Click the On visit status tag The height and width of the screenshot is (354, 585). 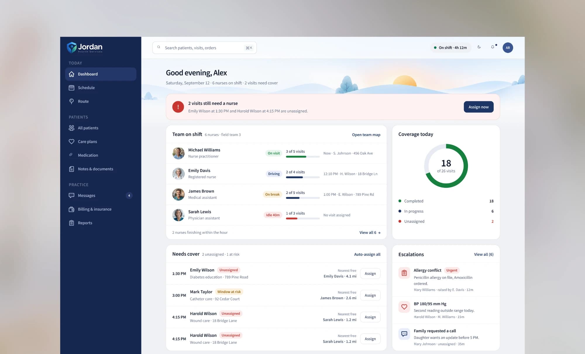pyautogui.click(x=273, y=153)
